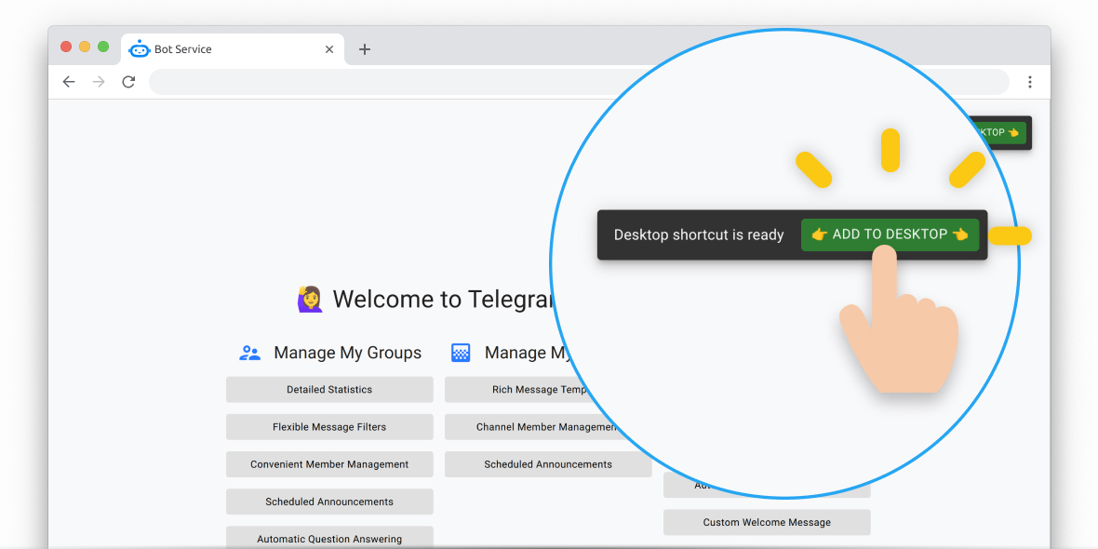The height and width of the screenshot is (549, 1098).
Task: Open Detailed Statistics
Action: click(329, 389)
